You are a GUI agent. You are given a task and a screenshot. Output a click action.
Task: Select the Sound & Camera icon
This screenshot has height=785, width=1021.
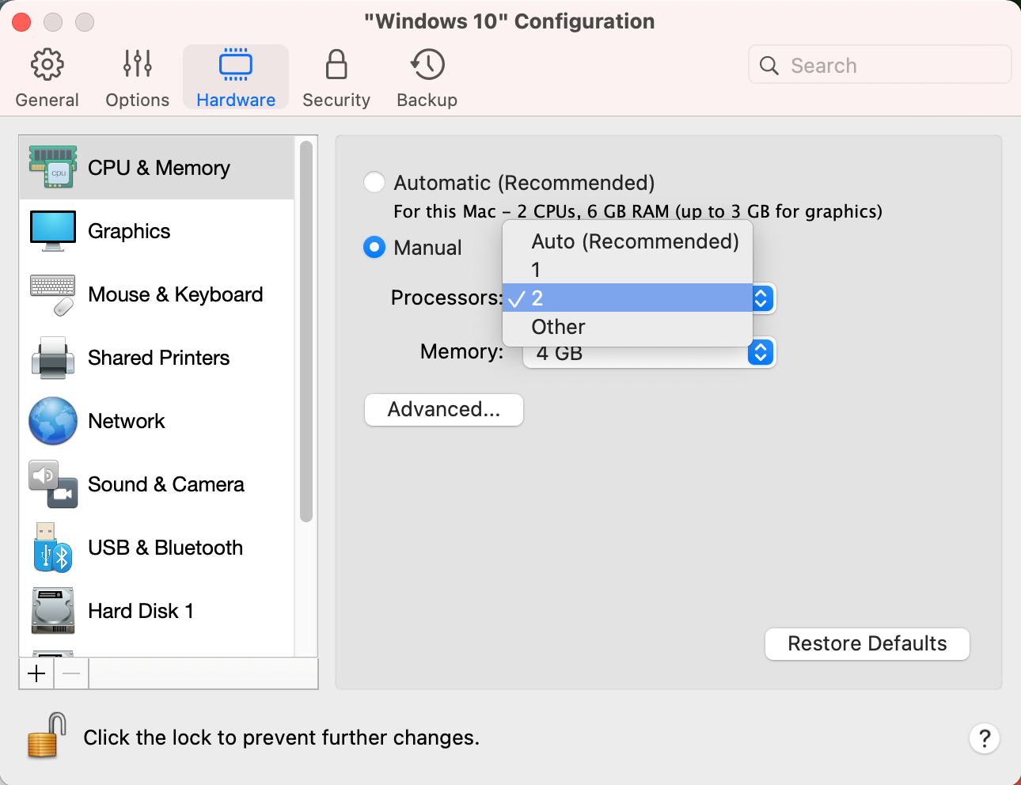tap(52, 484)
